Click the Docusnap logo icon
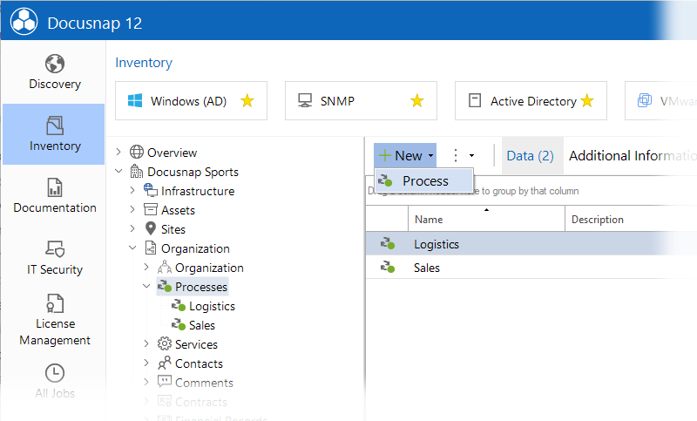697x421 pixels. (24, 21)
